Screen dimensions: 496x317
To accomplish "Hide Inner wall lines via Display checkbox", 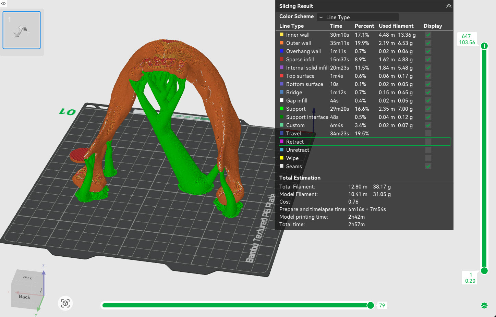I will (428, 35).
